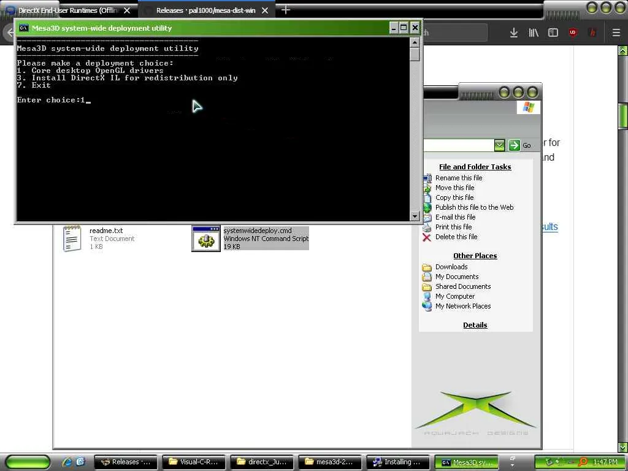Click the cmd icon in Mesa3D title bar
Image resolution: width=628 pixels, height=471 pixels.
click(x=24, y=28)
